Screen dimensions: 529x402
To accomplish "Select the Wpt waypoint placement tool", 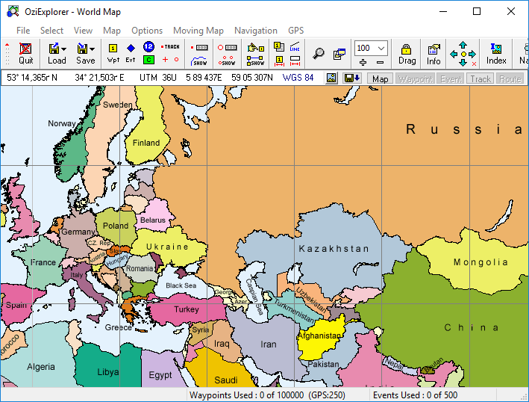I will click(x=113, y=54).
